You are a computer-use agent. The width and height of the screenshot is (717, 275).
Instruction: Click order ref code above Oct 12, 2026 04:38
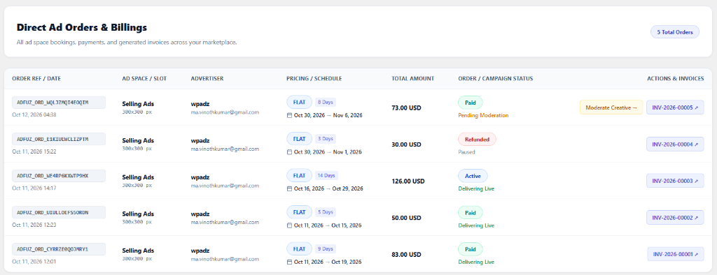[x=59, y=103]
